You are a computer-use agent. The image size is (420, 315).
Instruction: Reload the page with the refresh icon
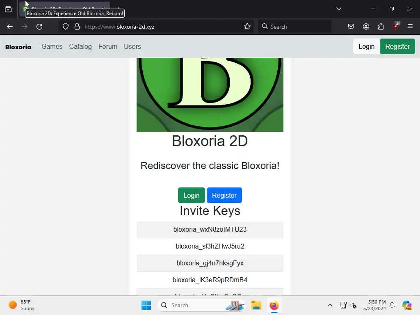(x=39, y=27)
